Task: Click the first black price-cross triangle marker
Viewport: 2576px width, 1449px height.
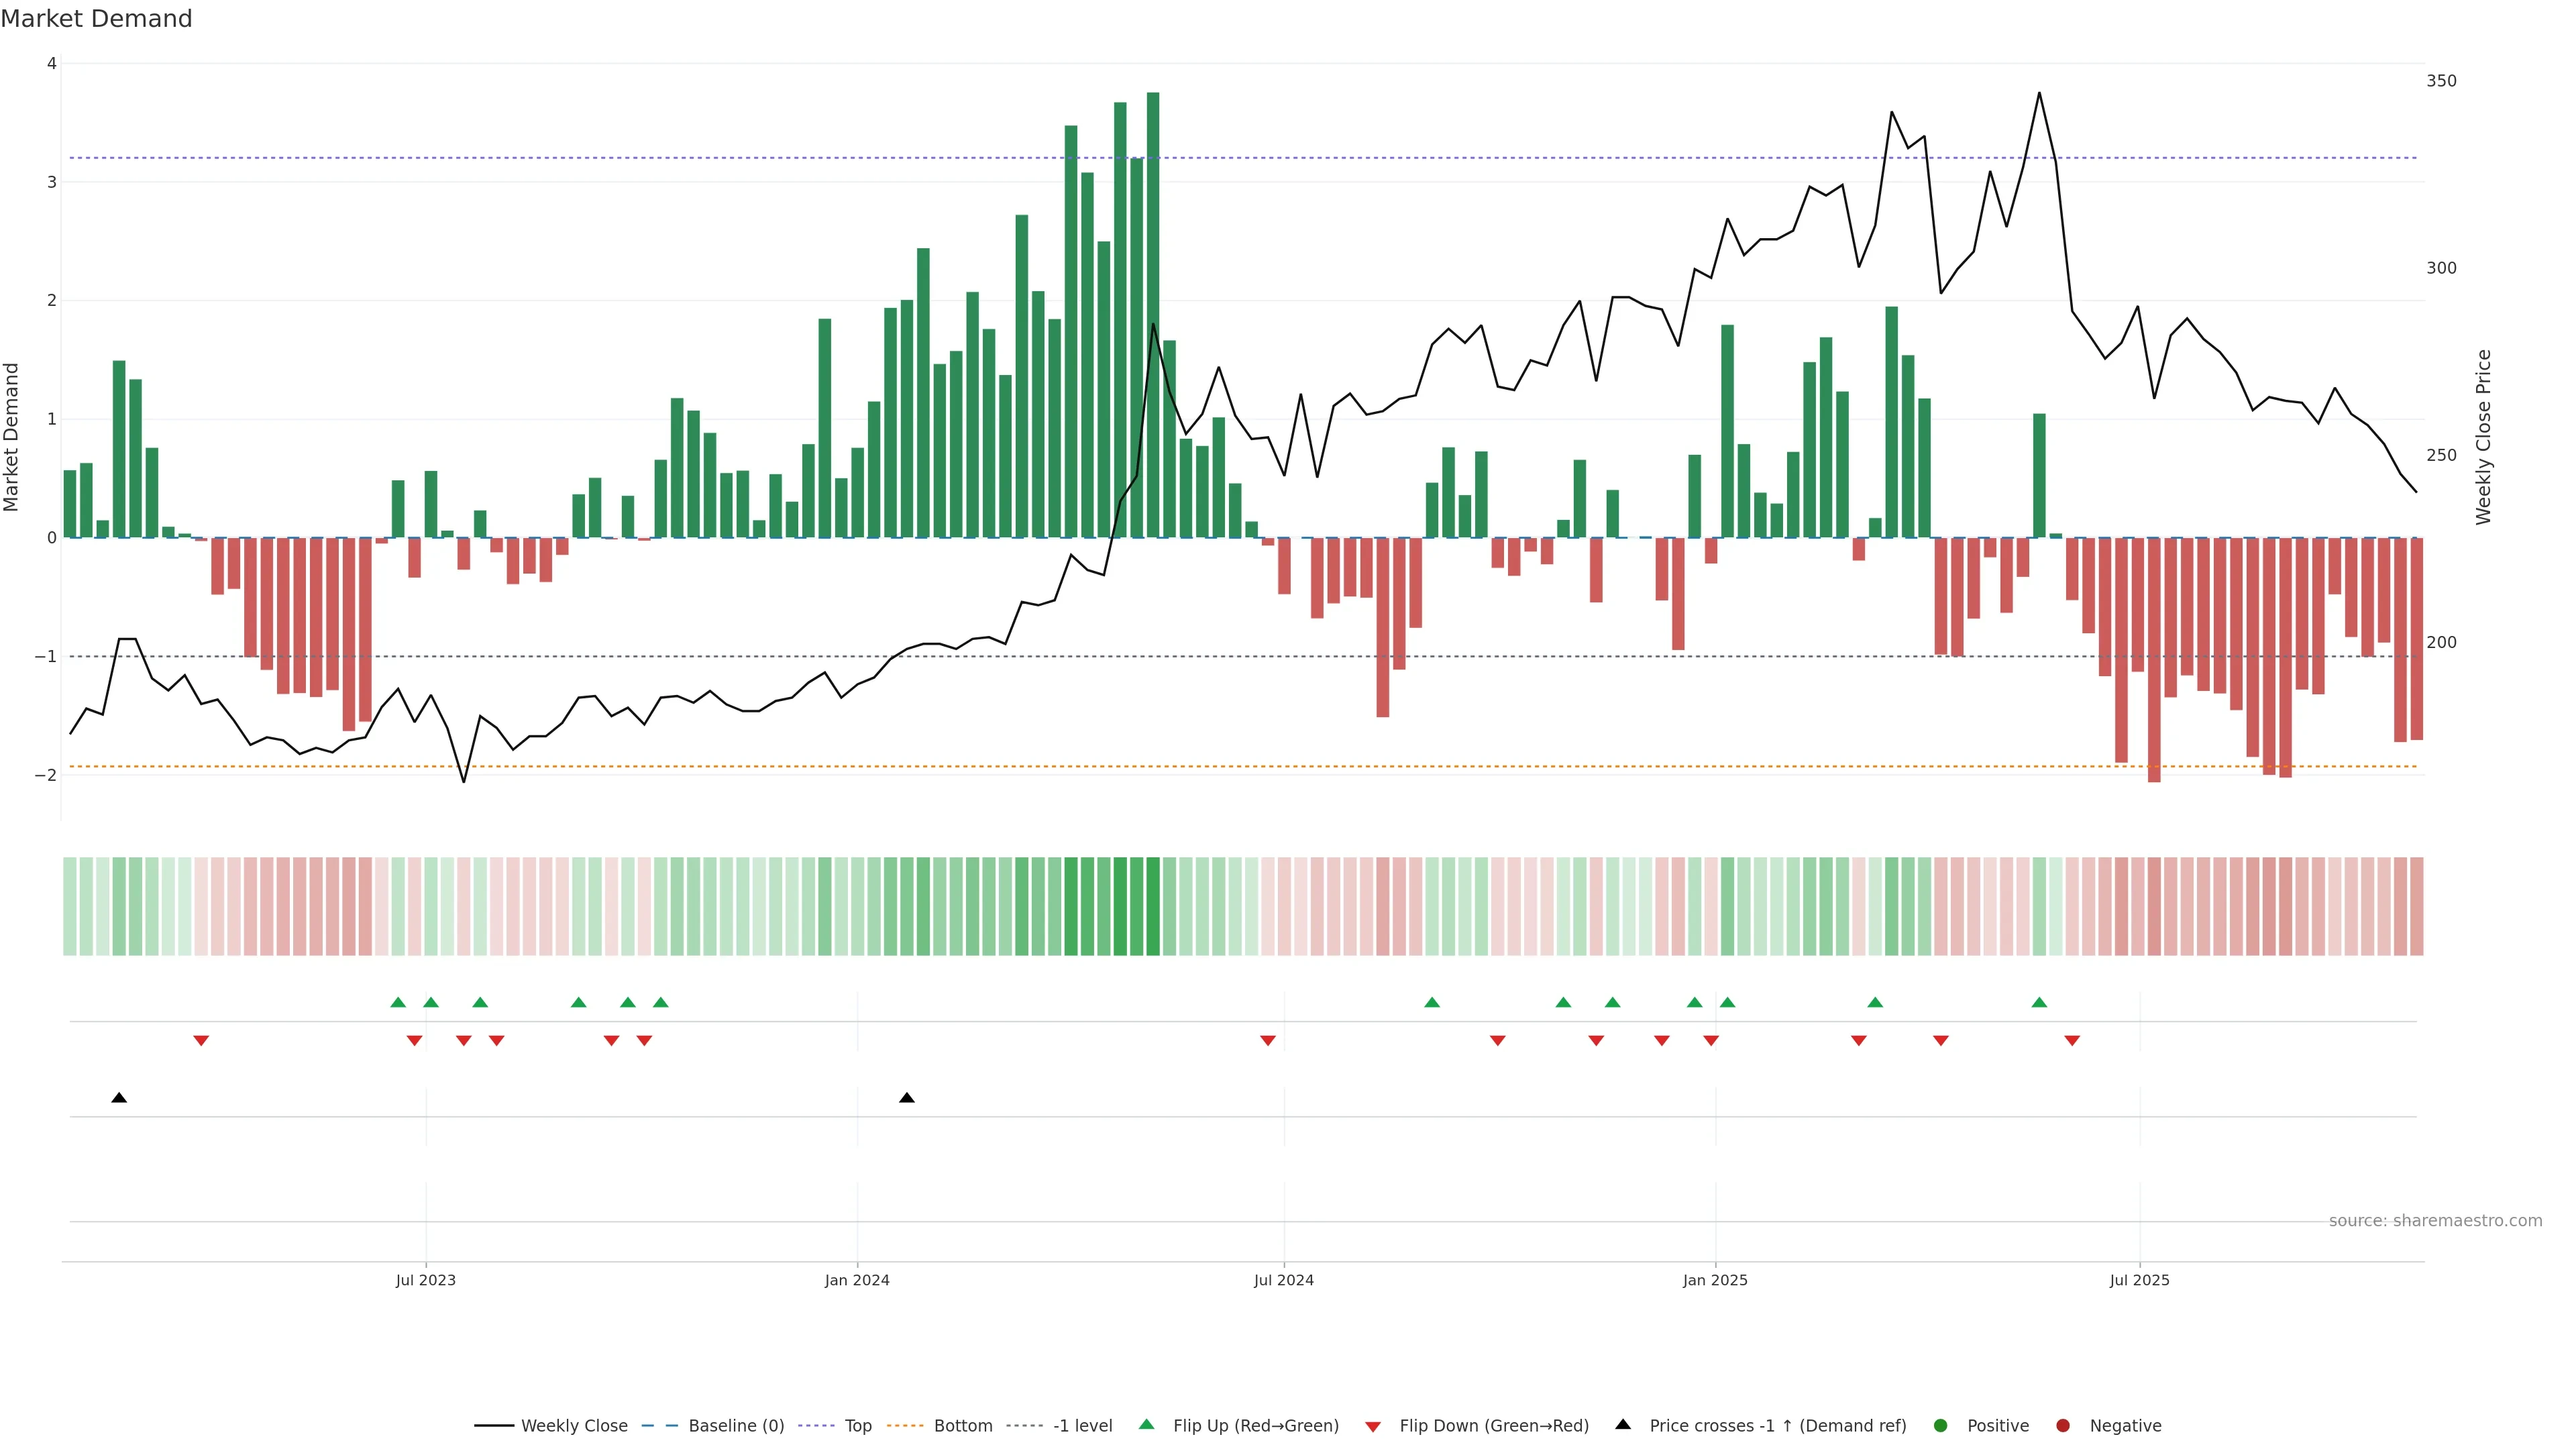Action: tap(119, 1098)
